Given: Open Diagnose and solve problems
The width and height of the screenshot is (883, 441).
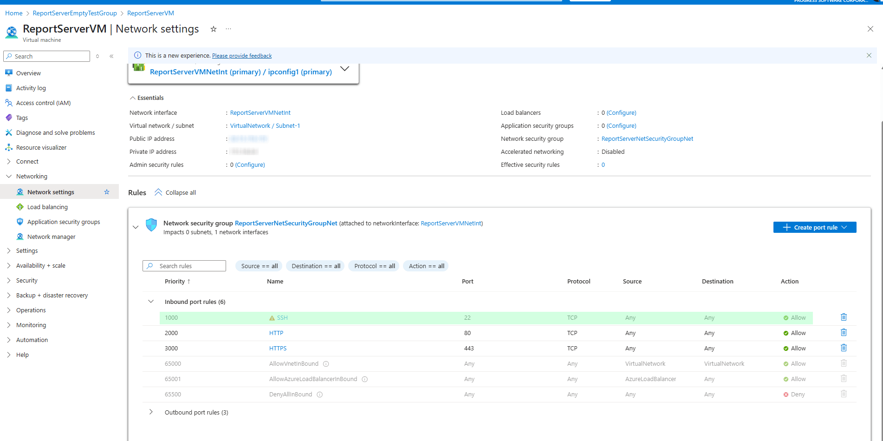Looking at the screenshot, I should tap(55, 132).
